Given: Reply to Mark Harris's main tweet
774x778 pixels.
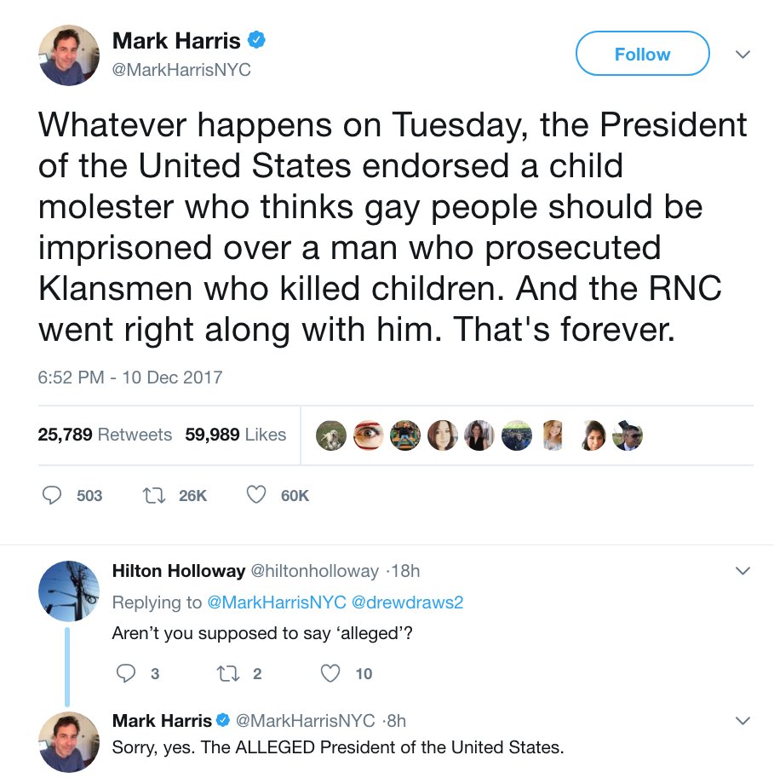Looking at the screenshot, I should [x=53, y=495].
